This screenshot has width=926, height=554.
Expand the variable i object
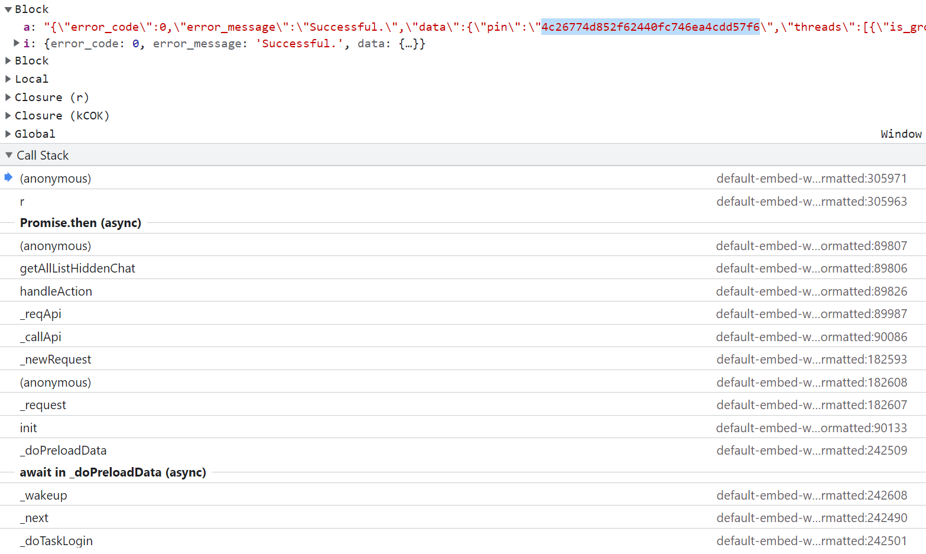[17, 43]
